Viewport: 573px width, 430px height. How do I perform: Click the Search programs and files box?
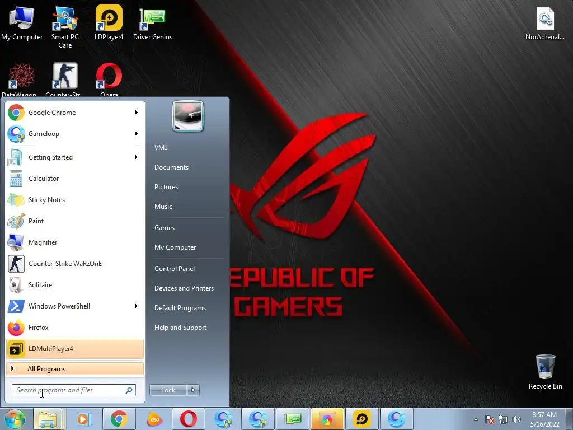pos(73,390)
